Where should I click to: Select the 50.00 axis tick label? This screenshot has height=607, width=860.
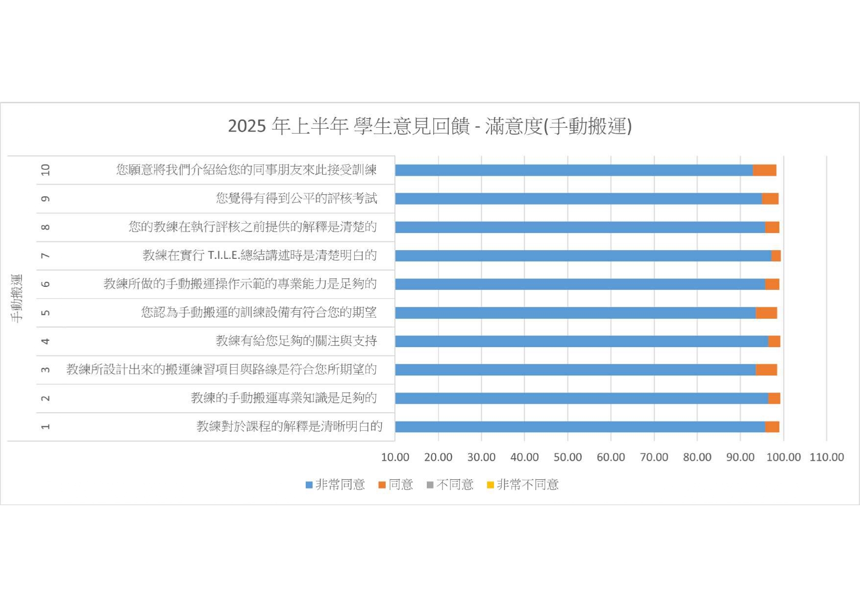coord(567,457)
